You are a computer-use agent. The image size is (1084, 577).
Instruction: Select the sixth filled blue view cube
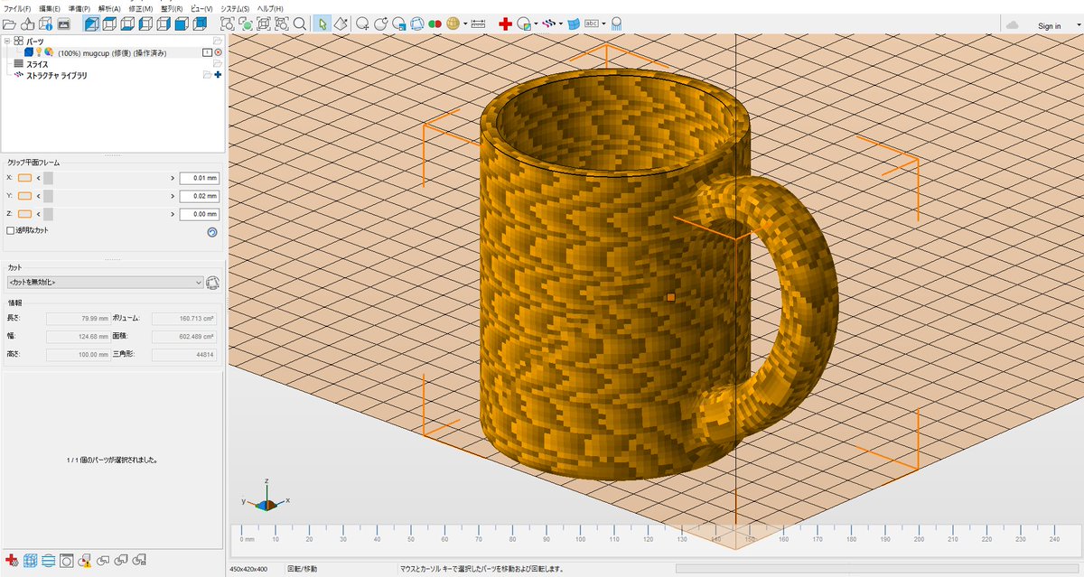pyautogui.click(x=181, y=24)
